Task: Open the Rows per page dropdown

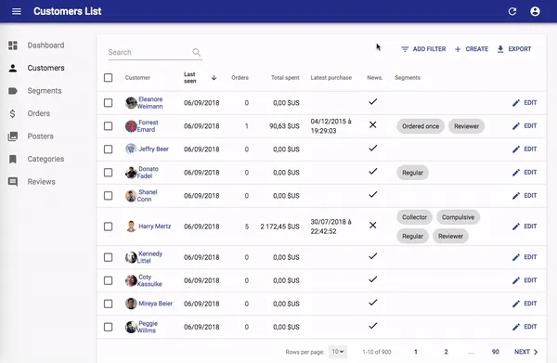Action: pos(338,352)
